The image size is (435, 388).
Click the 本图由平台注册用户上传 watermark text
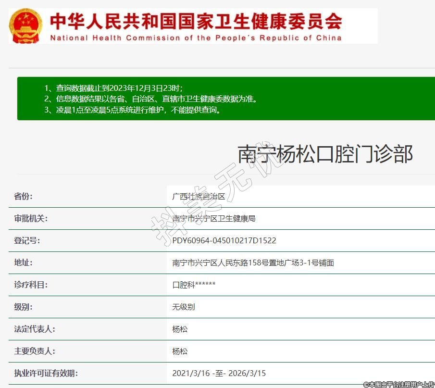pyautogui.click(x=398, y=384)
